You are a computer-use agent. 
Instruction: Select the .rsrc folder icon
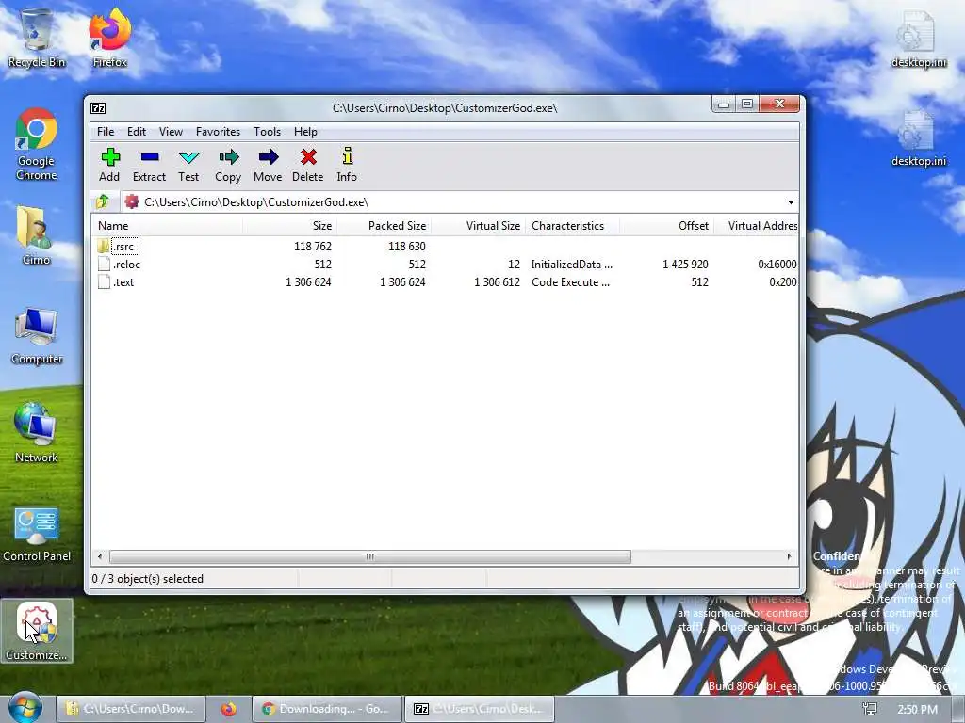[x=103, y=247]
